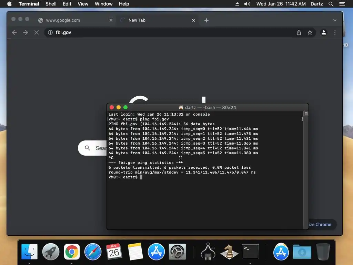Open Notes from the Dock
Screen dimensions: 353x265
click(135, 252)
